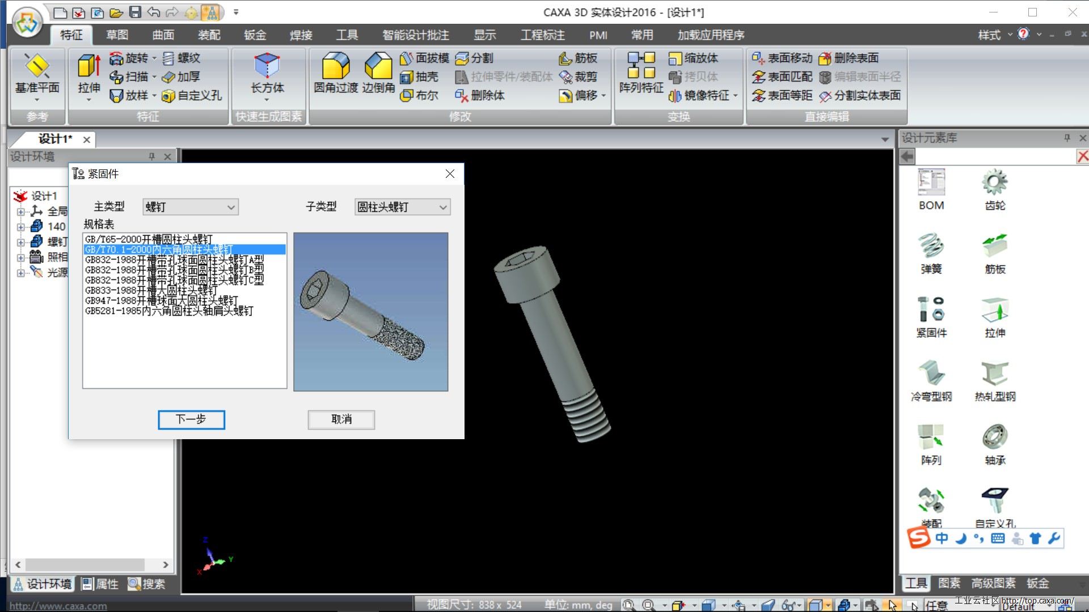
Task: Pin the 设计元素库 panel
Action: click(1067, 138)
